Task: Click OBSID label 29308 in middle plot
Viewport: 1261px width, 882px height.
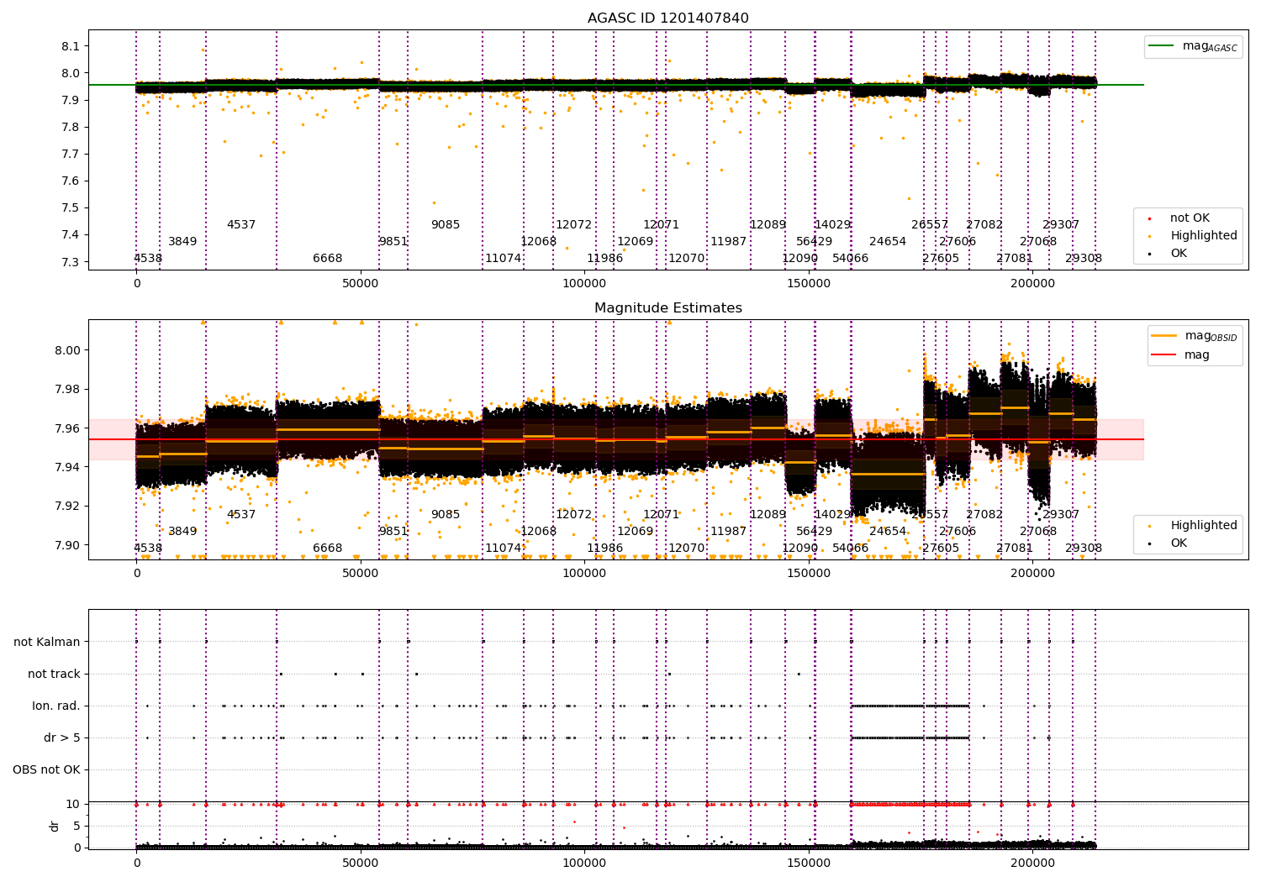Action: point(1084,549)
